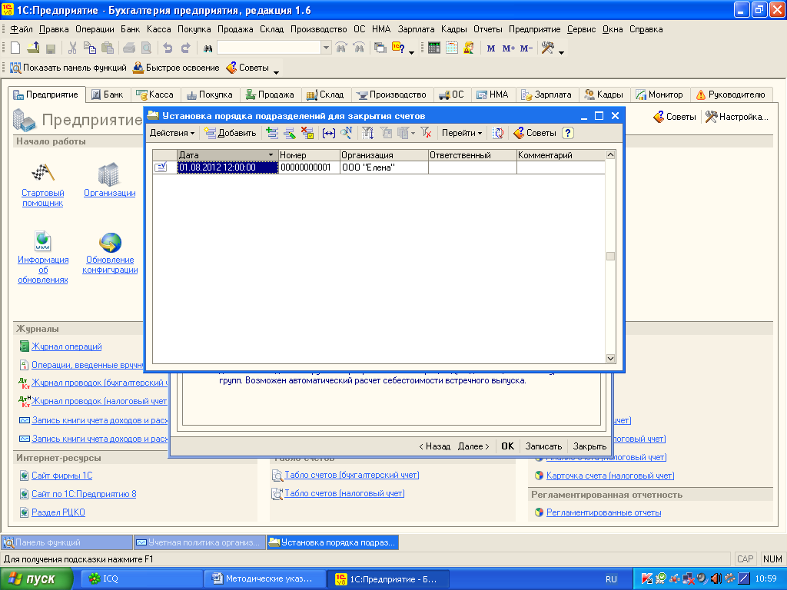Image resolution: width=787 pixels, height=590 pixels.
Task: Click the Open file icon in main toolbar
Action: [x=33, y=48]
